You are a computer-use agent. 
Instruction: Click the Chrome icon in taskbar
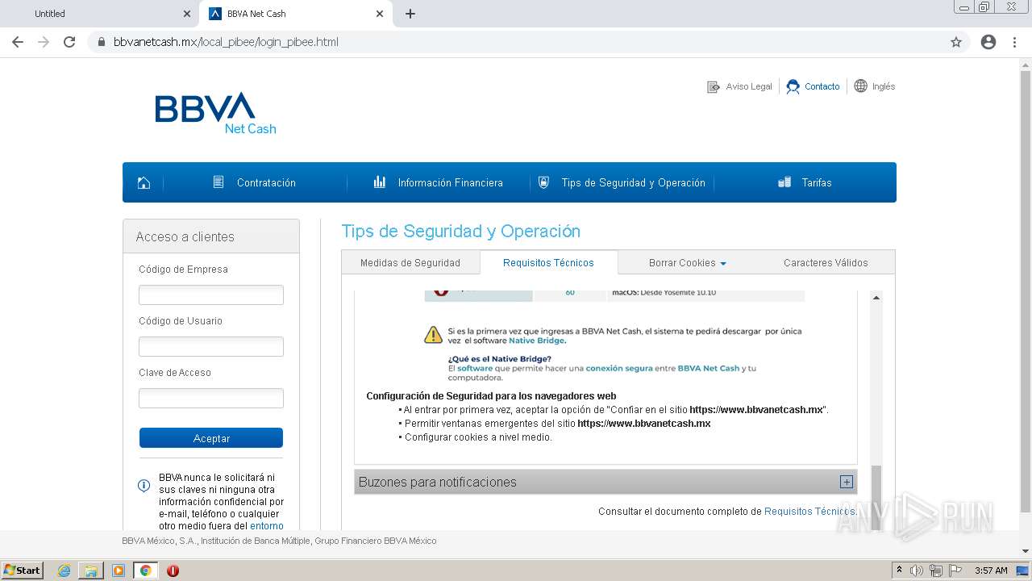146,571
